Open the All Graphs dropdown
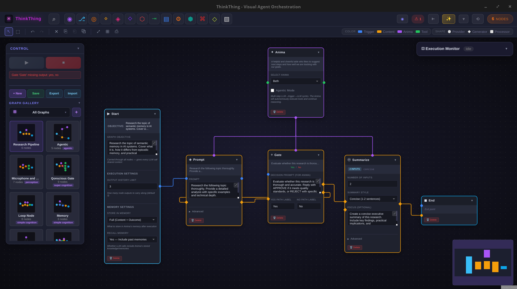 tap(39, 112)
